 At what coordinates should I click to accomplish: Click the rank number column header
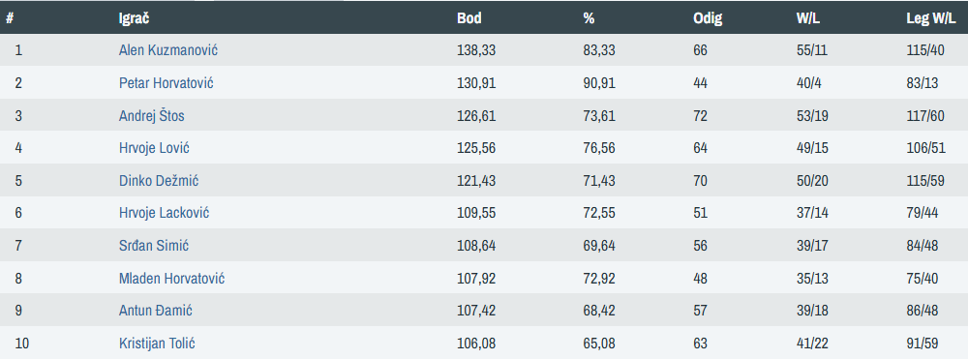tap(10, 17)
